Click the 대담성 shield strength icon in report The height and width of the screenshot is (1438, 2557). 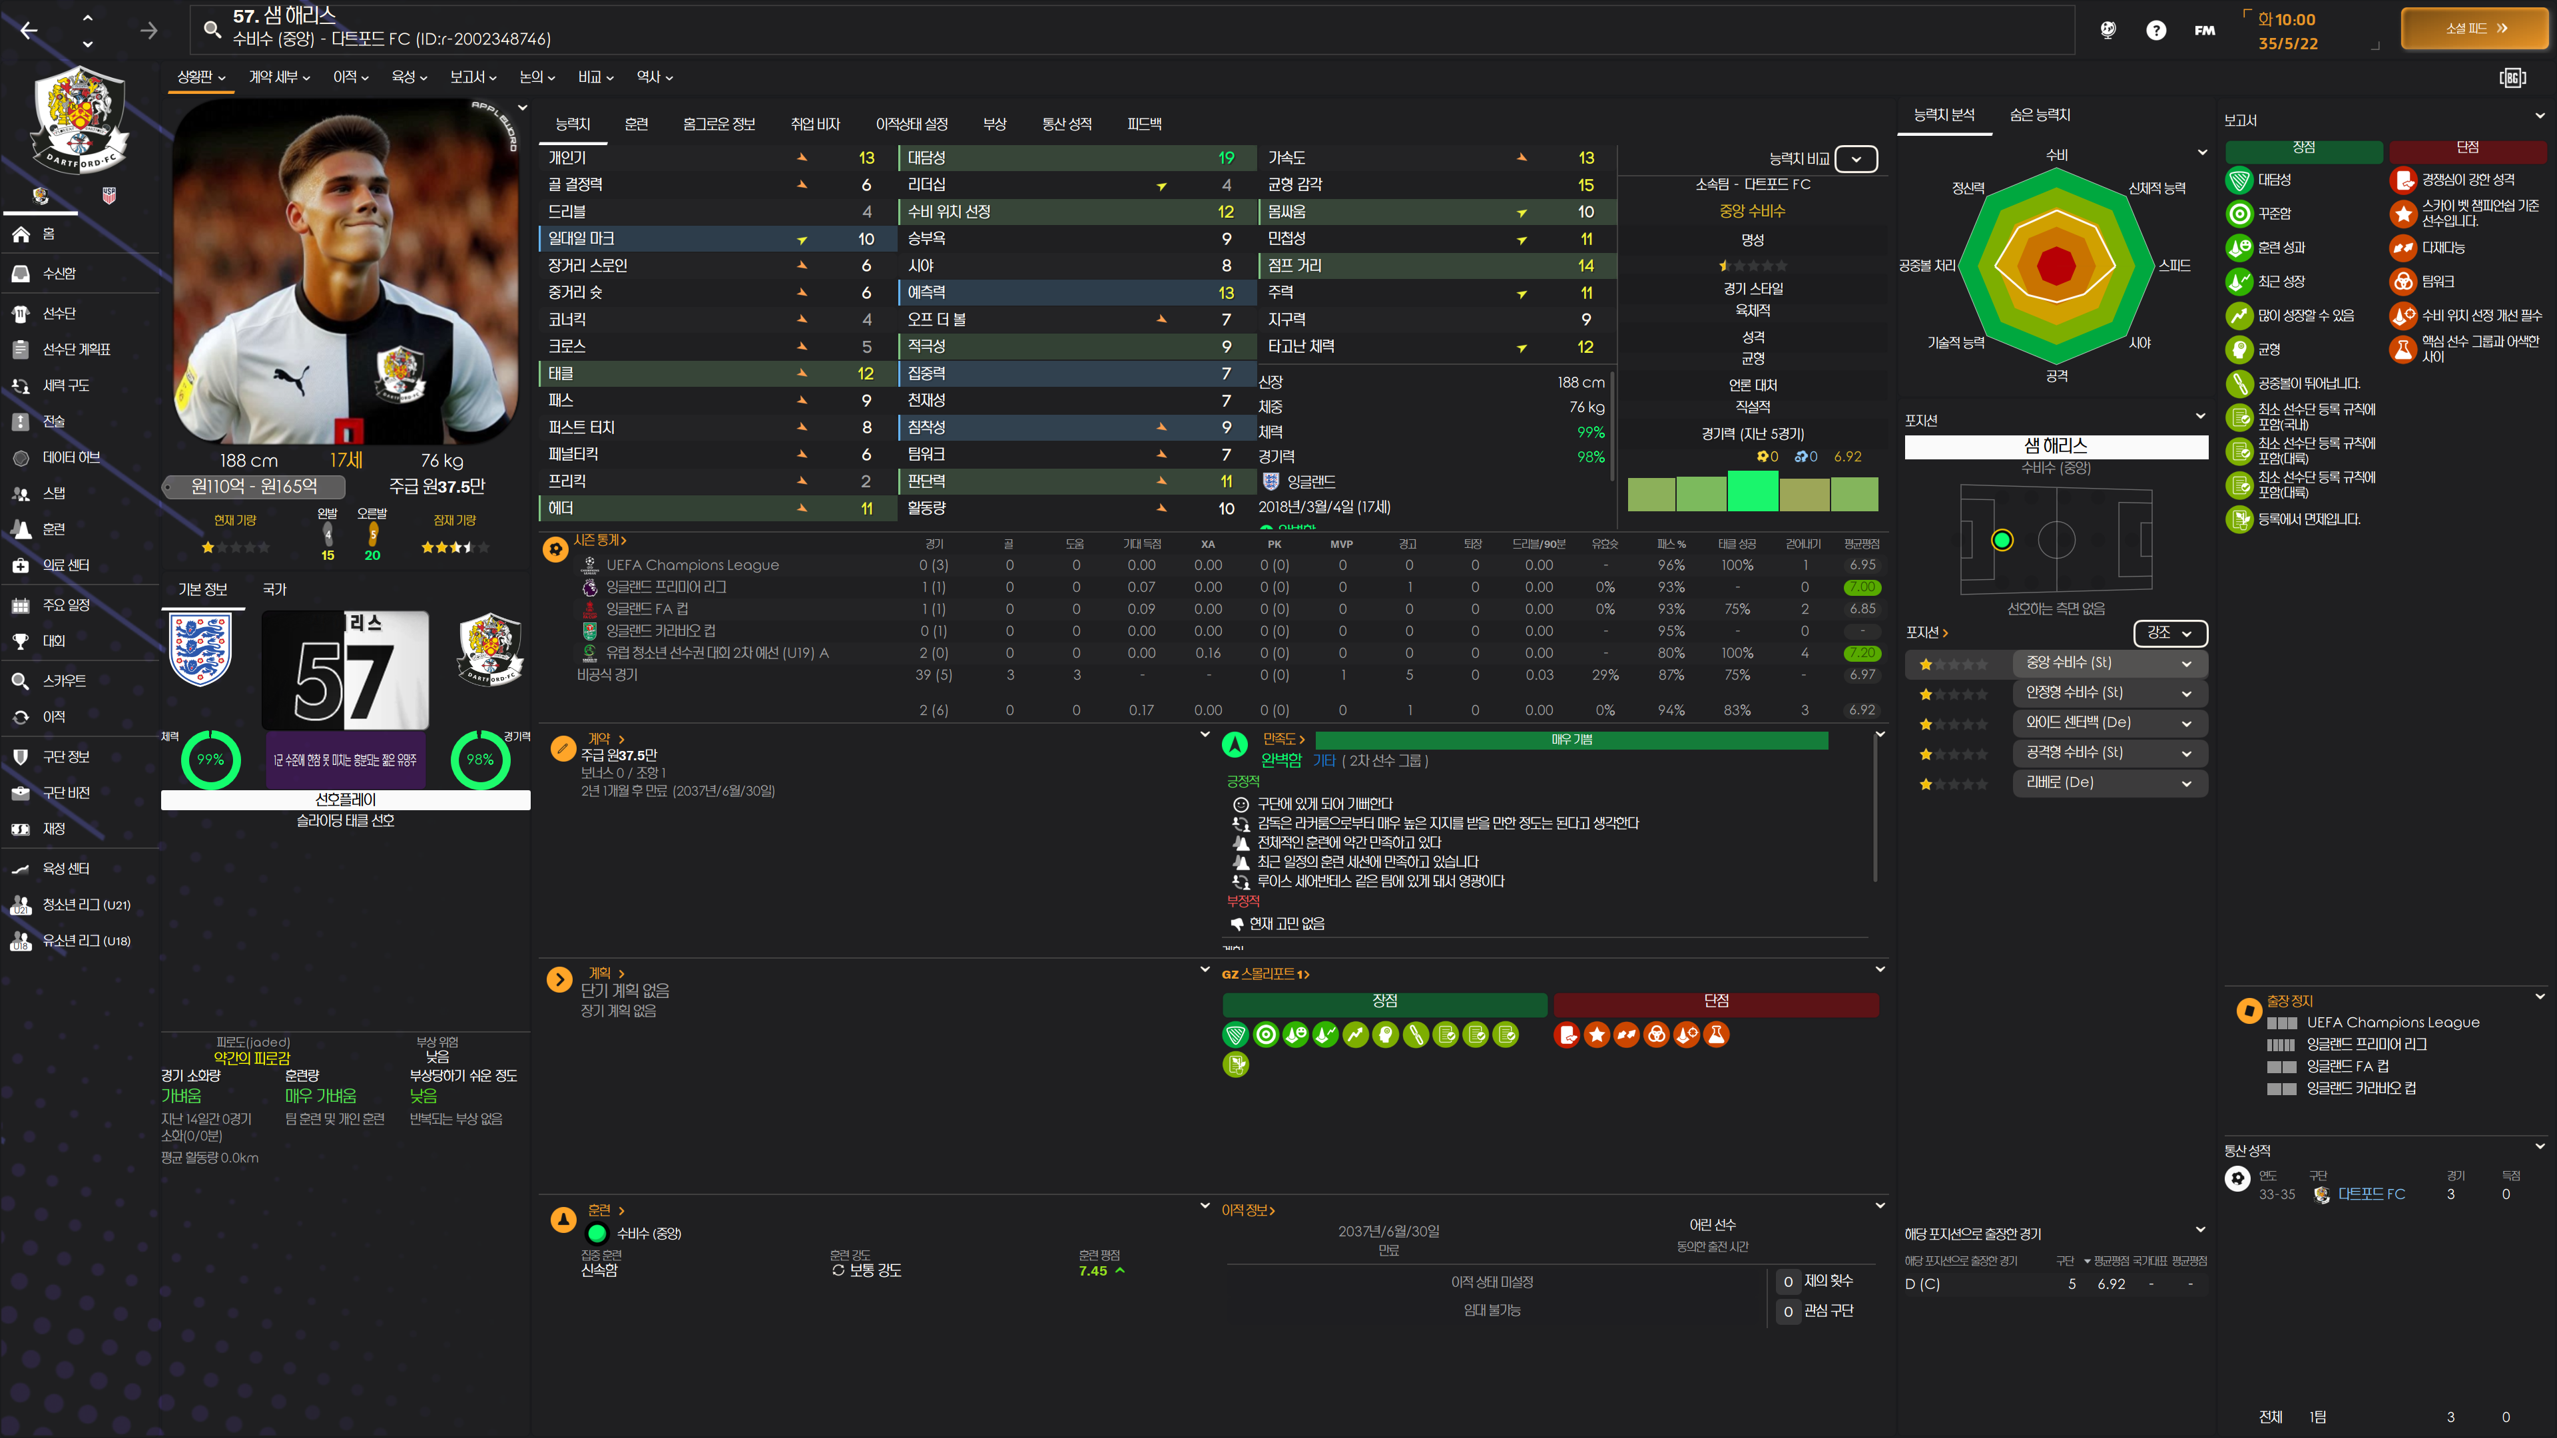point(2239,180)
